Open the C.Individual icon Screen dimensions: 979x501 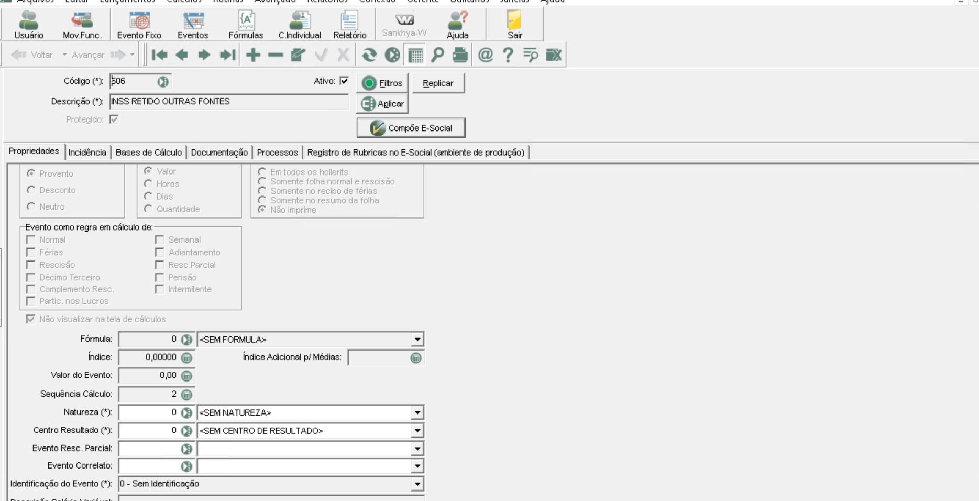(300, 25)
